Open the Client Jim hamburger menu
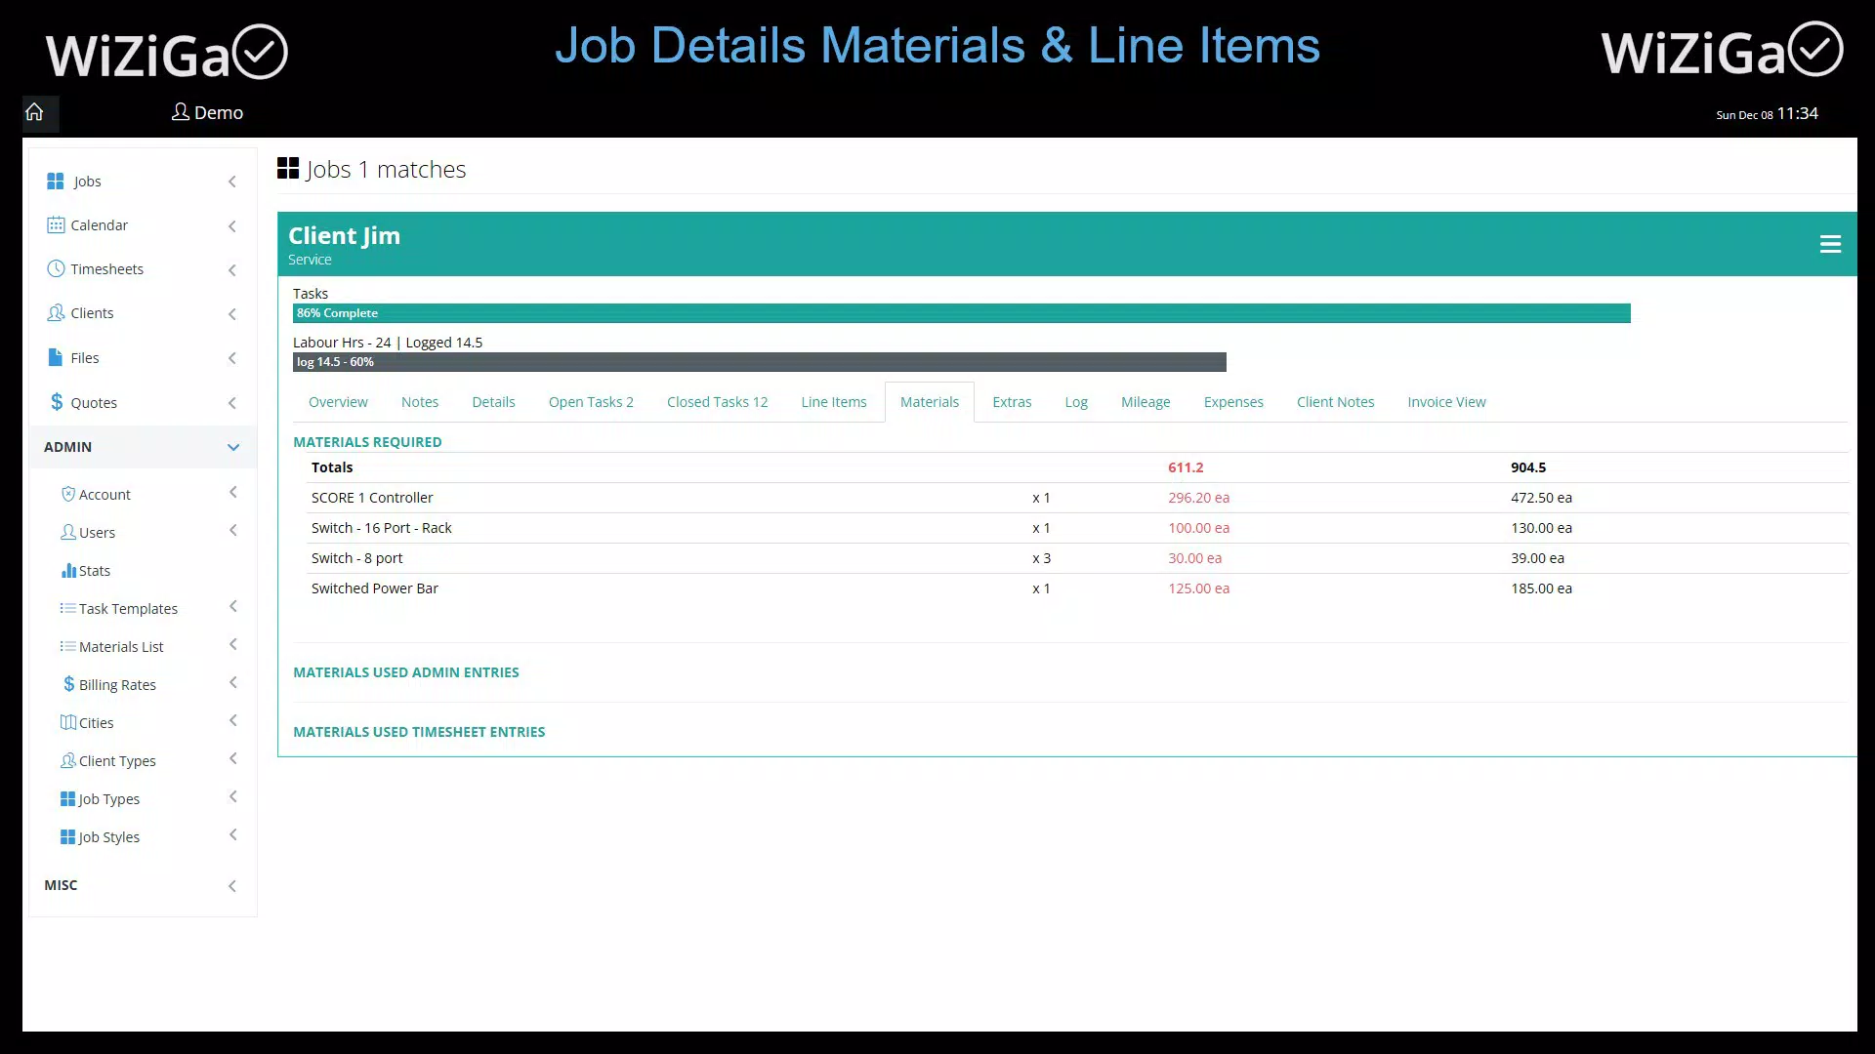 tap(1830, 244)
